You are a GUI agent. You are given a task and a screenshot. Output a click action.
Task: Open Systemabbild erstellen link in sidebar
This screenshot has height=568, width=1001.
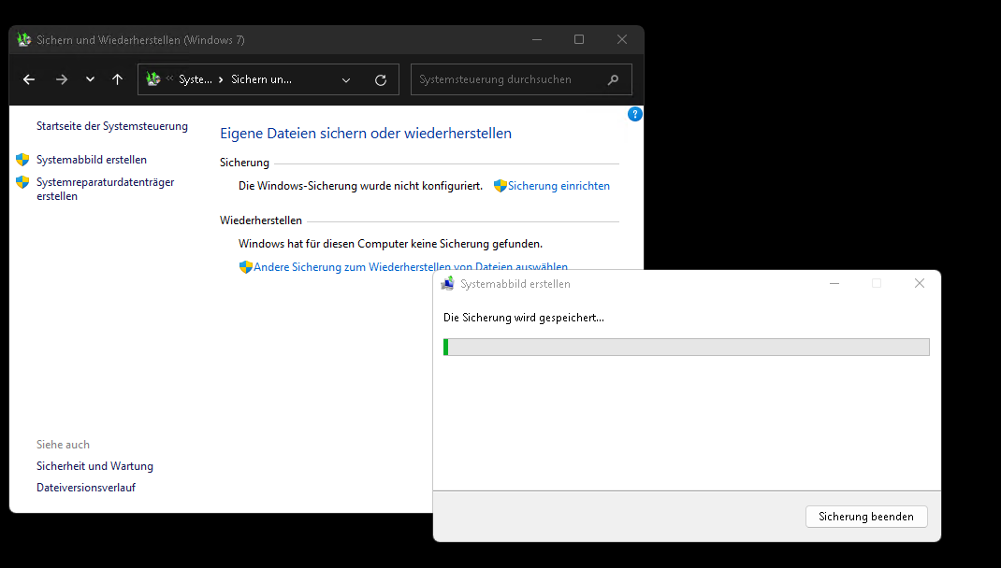[x=92, y=160]
